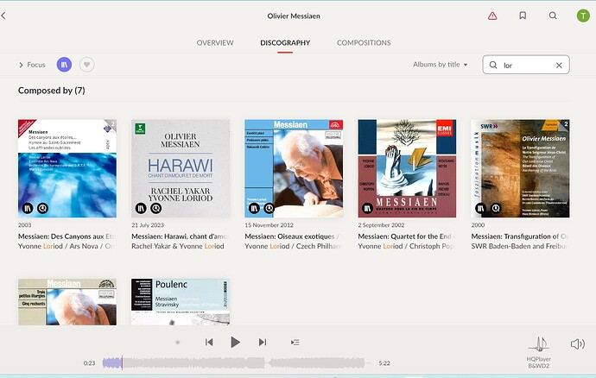Click the filter input containing 'lor'
This screenshot has width=596, height=378.
click(x=525, y=65)
